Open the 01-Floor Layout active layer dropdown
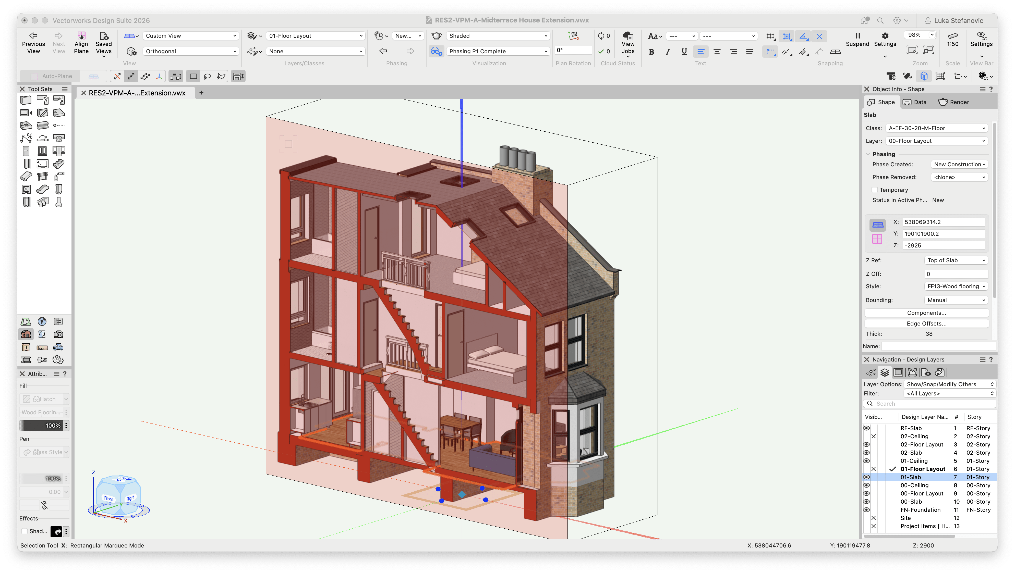The height and width of the screenshot is (573, 1015). (316, 36)
